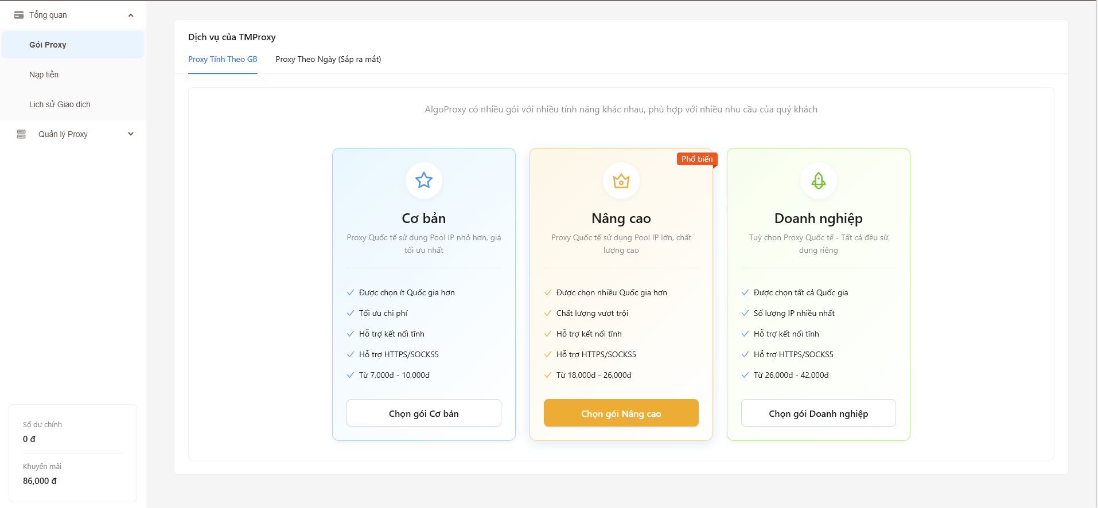The height and width of the screenshot is (508, 1098).
Task: Open Nạp tiền in the sidebar
Action: [x=44, y=75]
